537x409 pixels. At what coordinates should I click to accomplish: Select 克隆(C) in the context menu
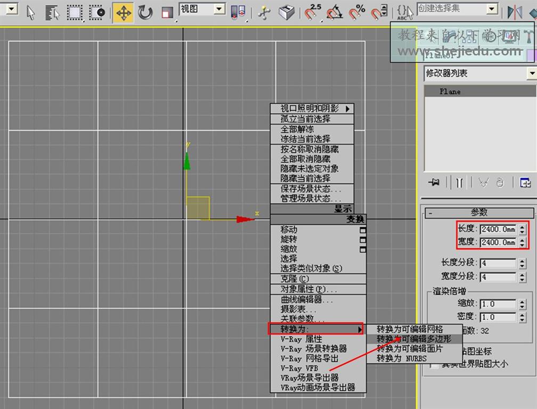pos(295,279)
